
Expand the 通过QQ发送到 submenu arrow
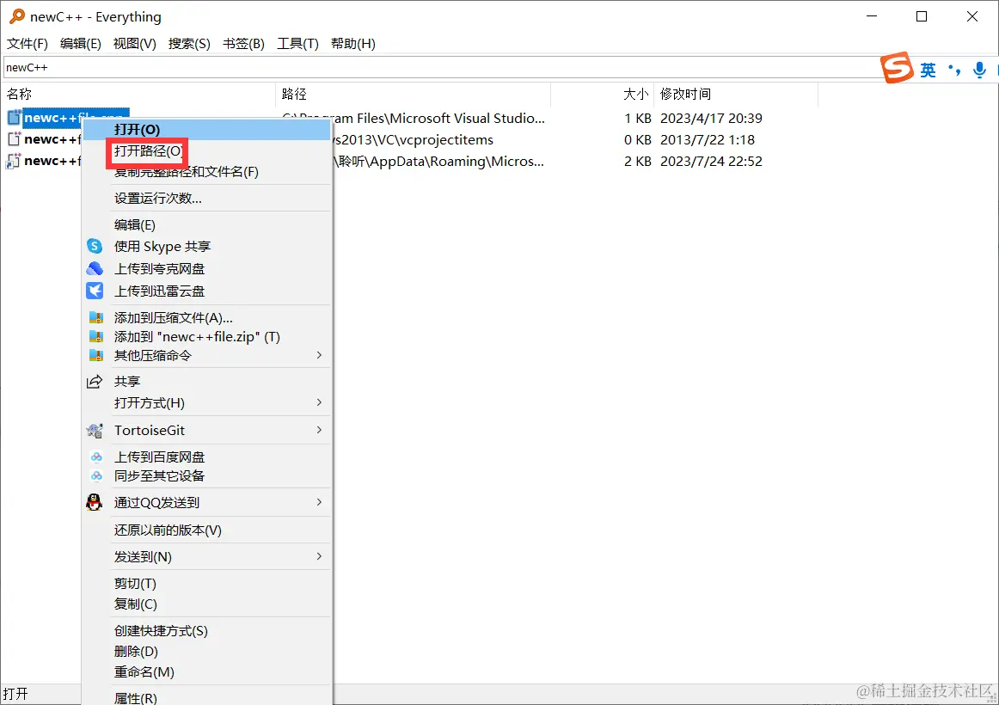[x=319, y=502]
